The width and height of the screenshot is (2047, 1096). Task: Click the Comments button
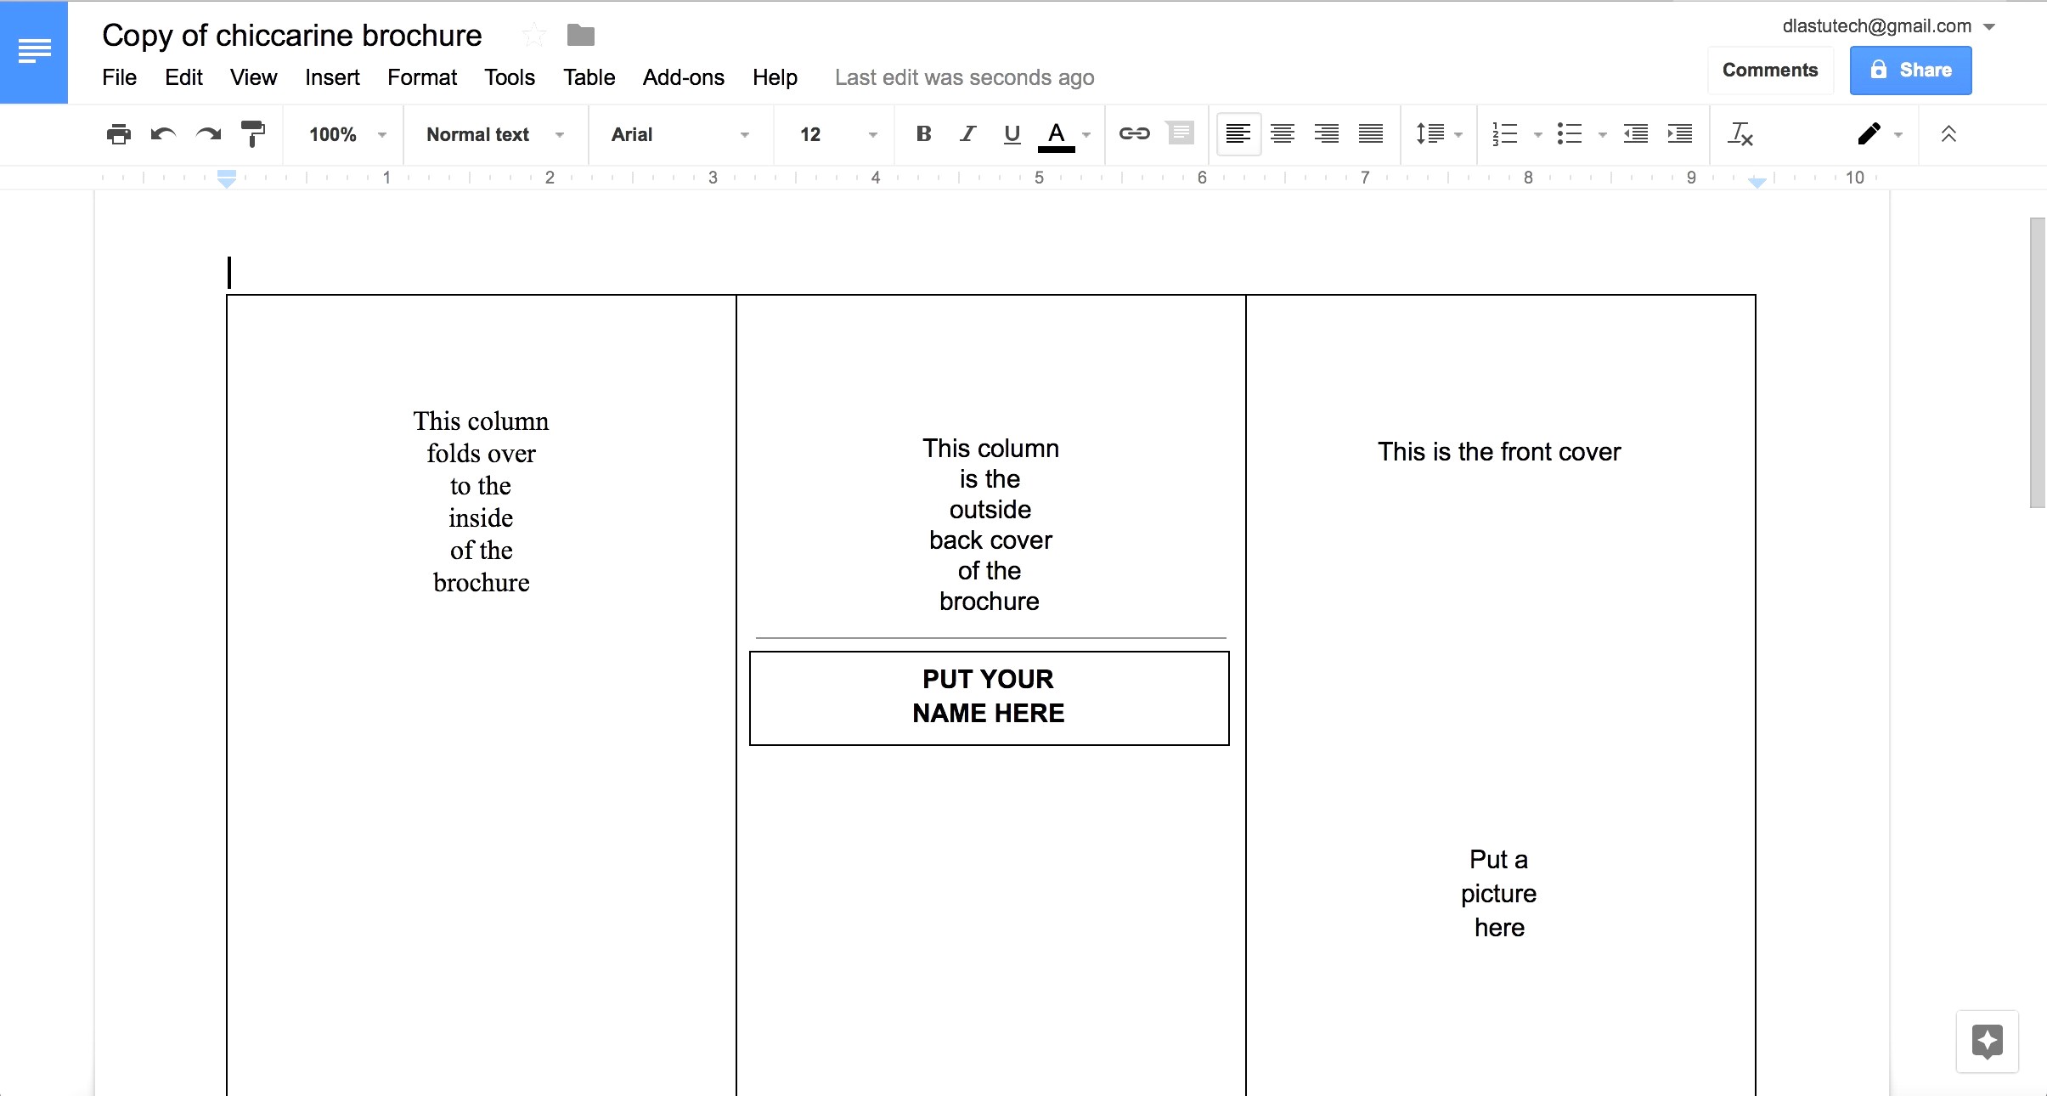click(1770, 70)
